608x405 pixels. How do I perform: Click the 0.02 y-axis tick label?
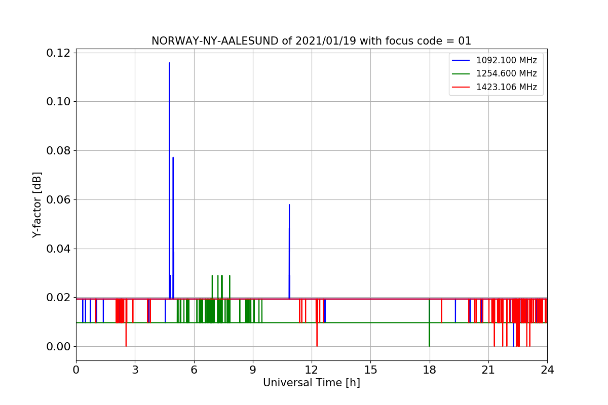(x=58, y=298)
